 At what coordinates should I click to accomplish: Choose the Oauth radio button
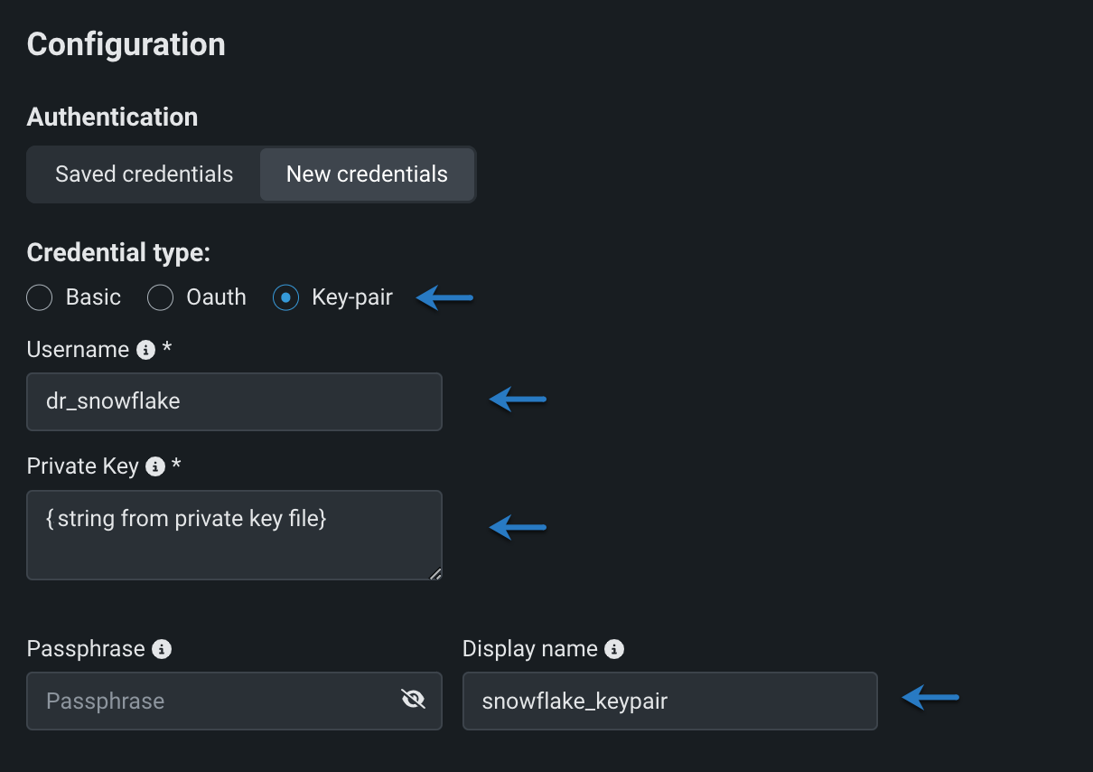tap(161, 297)
